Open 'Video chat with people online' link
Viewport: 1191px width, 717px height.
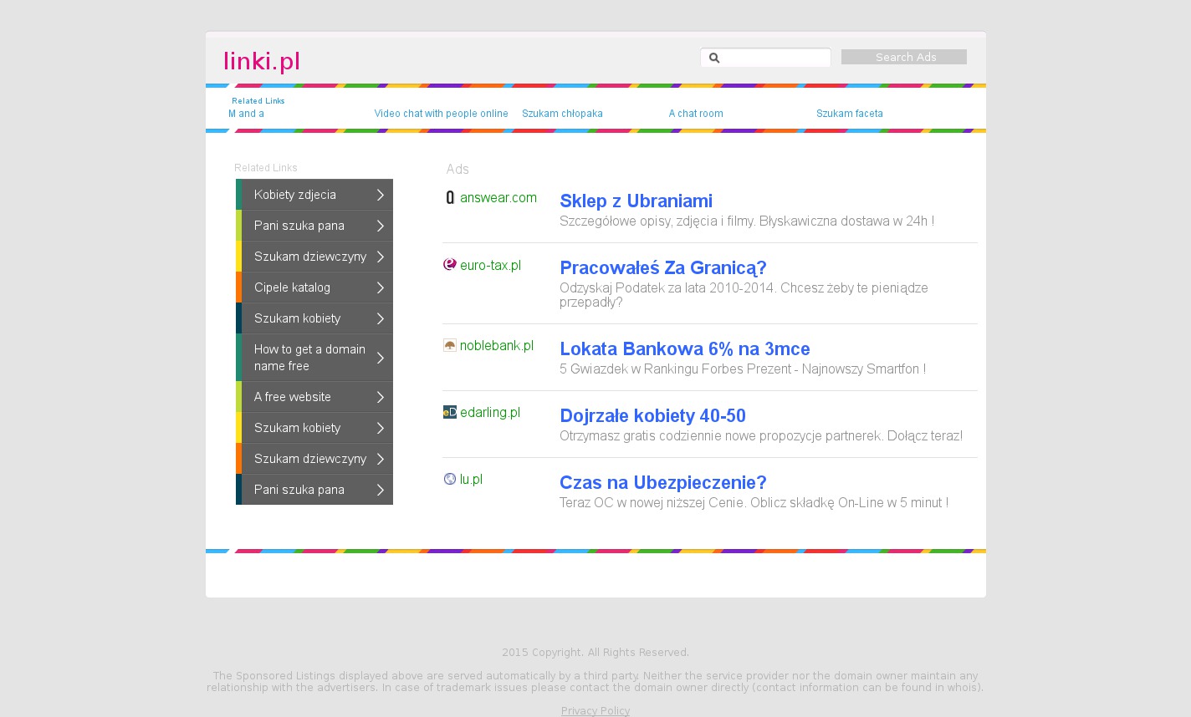pyautogui.click(x=441, y=114)
